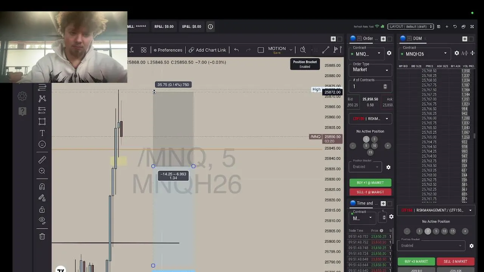Open Time and Sales settings gear

pyautogui.click(x=391, y=217)
